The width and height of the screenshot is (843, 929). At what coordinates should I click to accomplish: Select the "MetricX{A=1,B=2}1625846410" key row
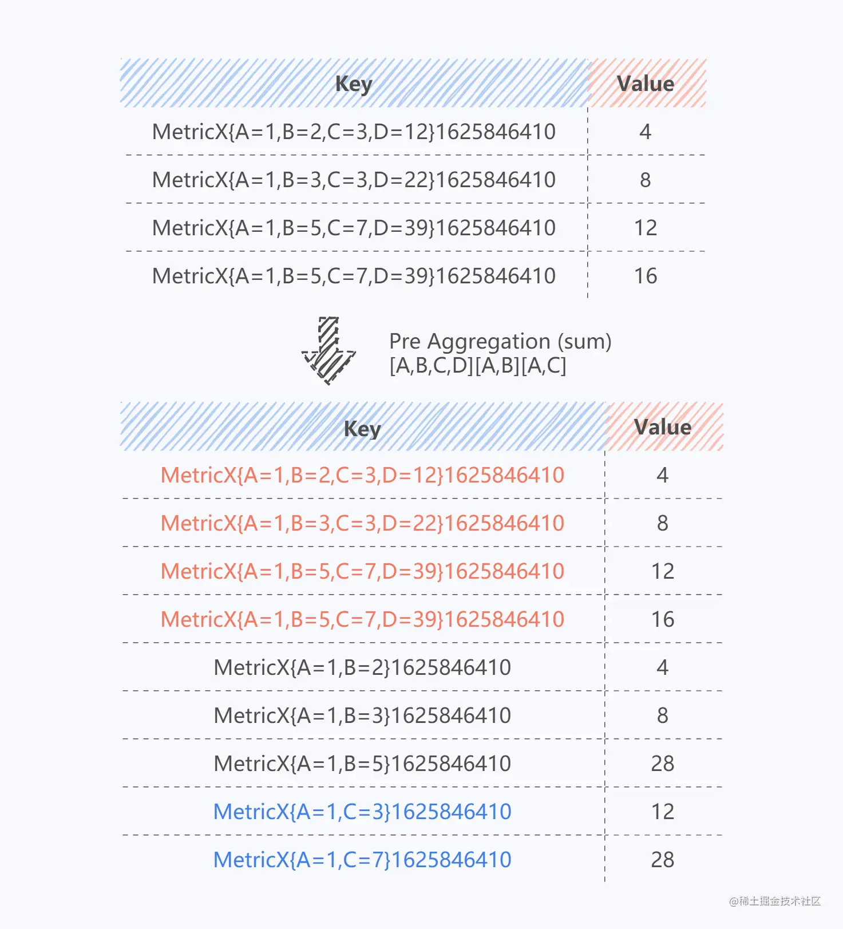click(x=362, y=667)
